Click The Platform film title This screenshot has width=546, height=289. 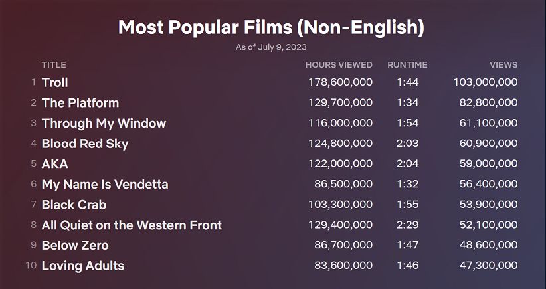click(80, 103)
